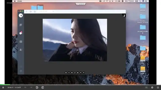Close the image viewer with the X
The image size is (161, 90).
[124, 15]
